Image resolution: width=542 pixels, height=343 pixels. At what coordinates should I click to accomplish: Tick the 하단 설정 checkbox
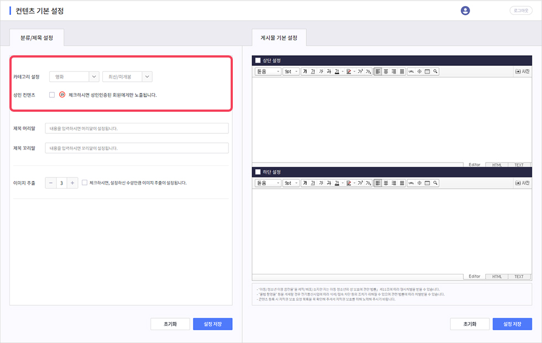pos(258,172)
